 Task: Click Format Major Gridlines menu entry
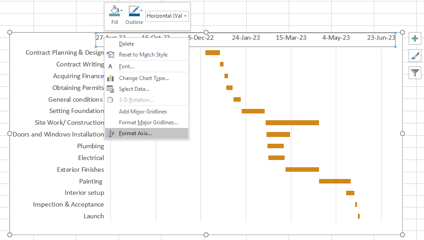[148, 122]
